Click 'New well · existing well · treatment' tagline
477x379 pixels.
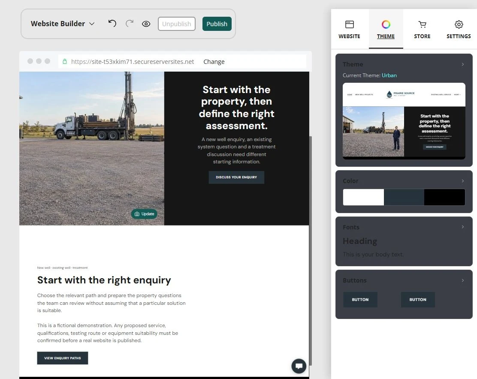(x=62, y=268)
